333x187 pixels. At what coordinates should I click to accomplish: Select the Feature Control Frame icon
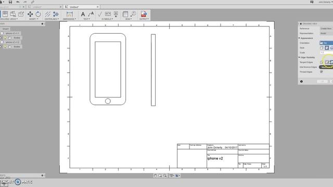tap(108, 14)
